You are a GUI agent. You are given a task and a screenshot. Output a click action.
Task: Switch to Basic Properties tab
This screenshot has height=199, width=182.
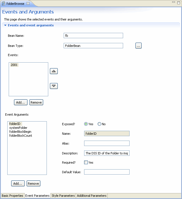coord(12,196)
